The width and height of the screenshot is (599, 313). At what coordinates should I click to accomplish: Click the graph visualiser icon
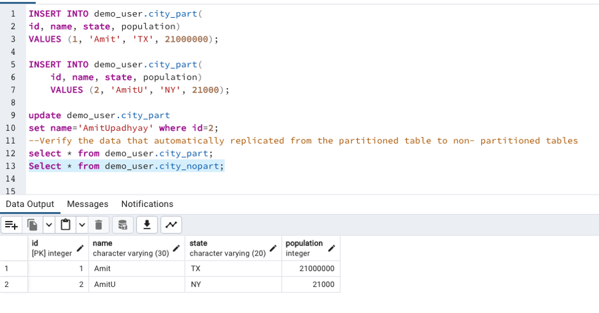(x=171, y=225)
